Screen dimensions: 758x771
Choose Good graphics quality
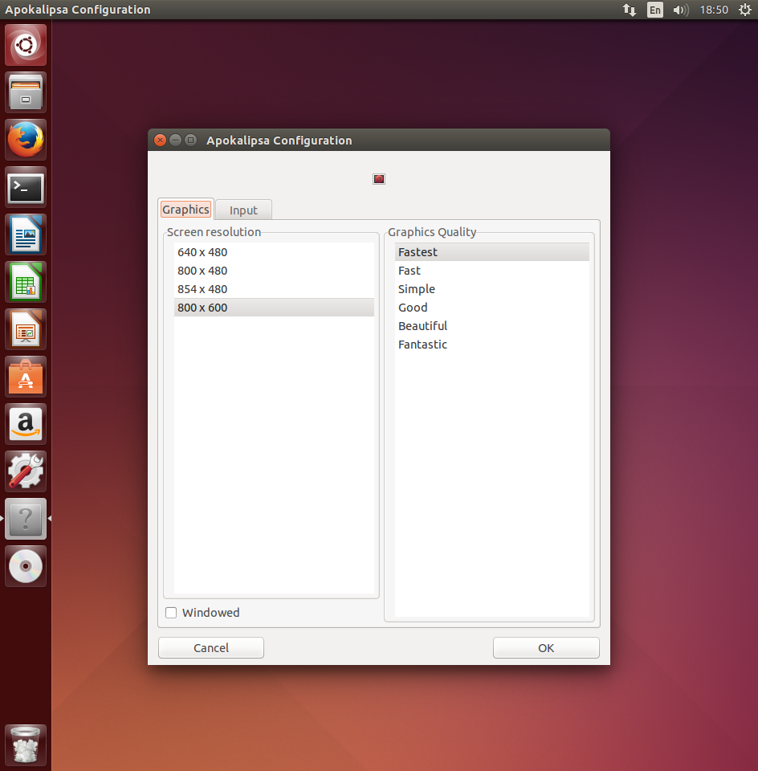[492, 308]
